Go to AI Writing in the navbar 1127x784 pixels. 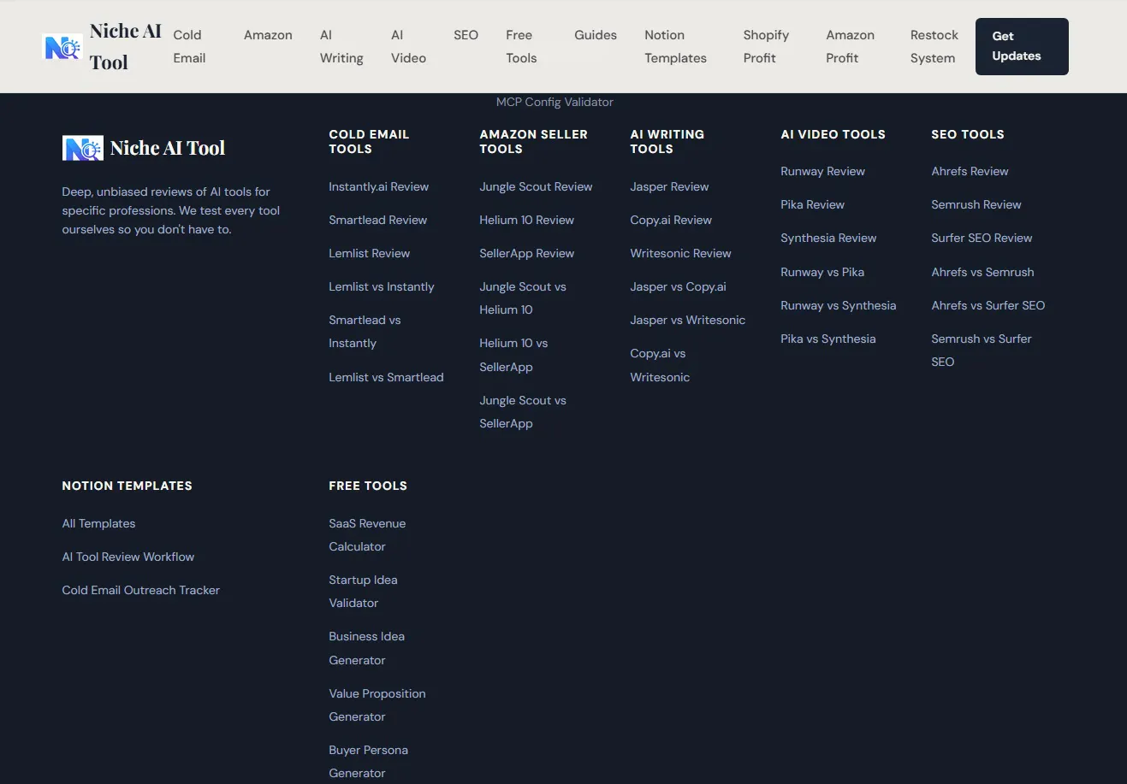pyautogui.click(x=341, y=46)
